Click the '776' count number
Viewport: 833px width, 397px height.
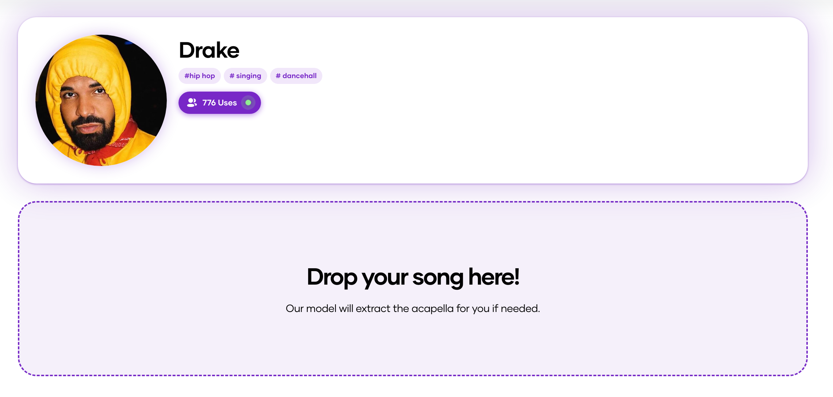[209, 103]
